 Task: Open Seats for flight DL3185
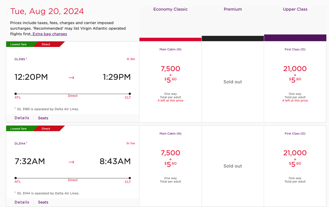tap(43, 118)
